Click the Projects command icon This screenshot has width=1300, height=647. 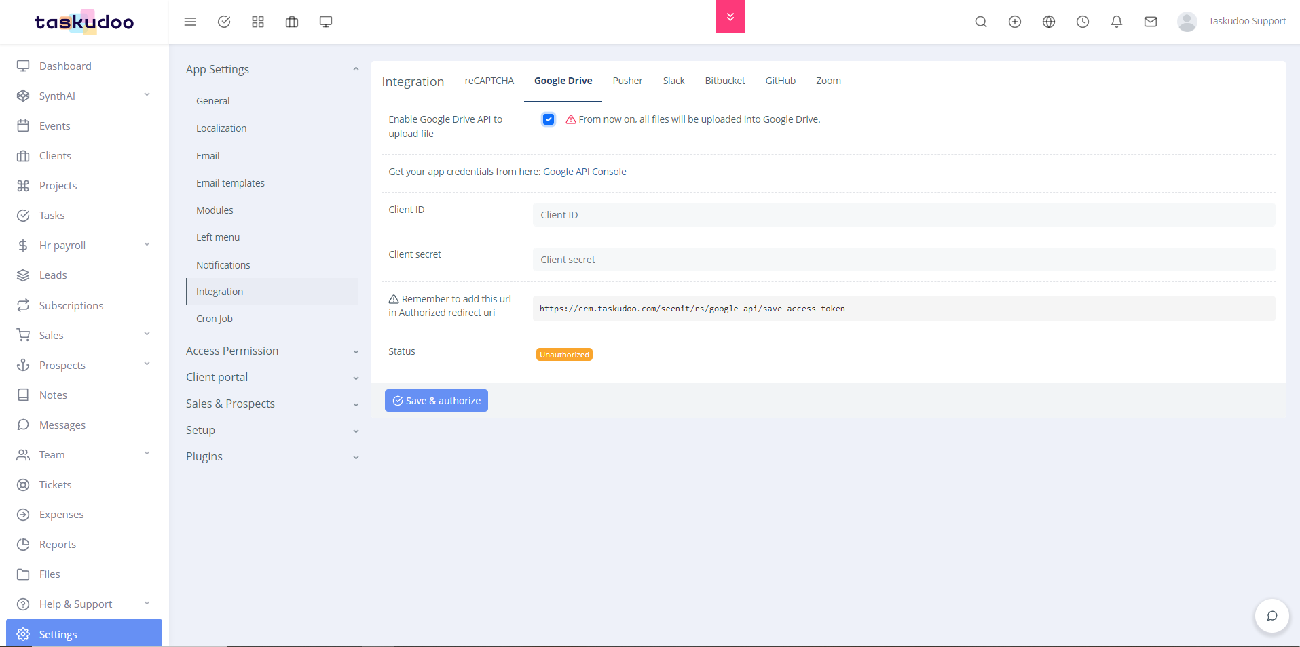click(x=23, y=185)
